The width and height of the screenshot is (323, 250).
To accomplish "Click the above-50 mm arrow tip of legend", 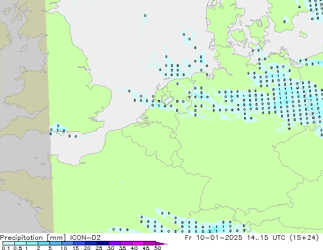I will 162,243.
